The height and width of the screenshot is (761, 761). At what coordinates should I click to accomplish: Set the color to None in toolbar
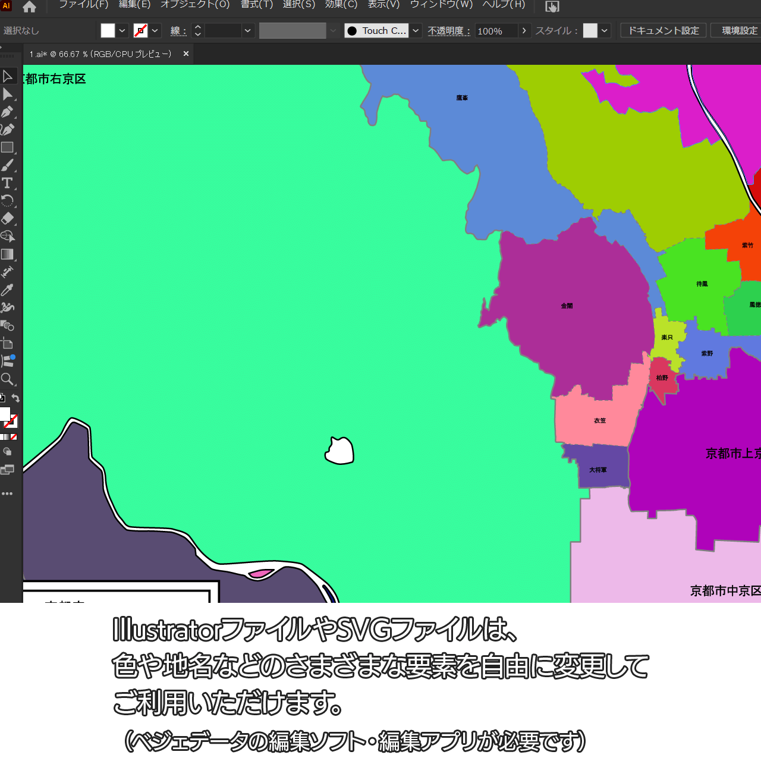point(14,437)
